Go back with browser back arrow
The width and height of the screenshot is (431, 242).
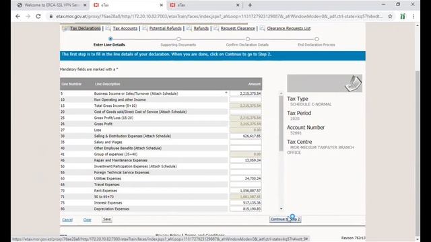[18, 16]
